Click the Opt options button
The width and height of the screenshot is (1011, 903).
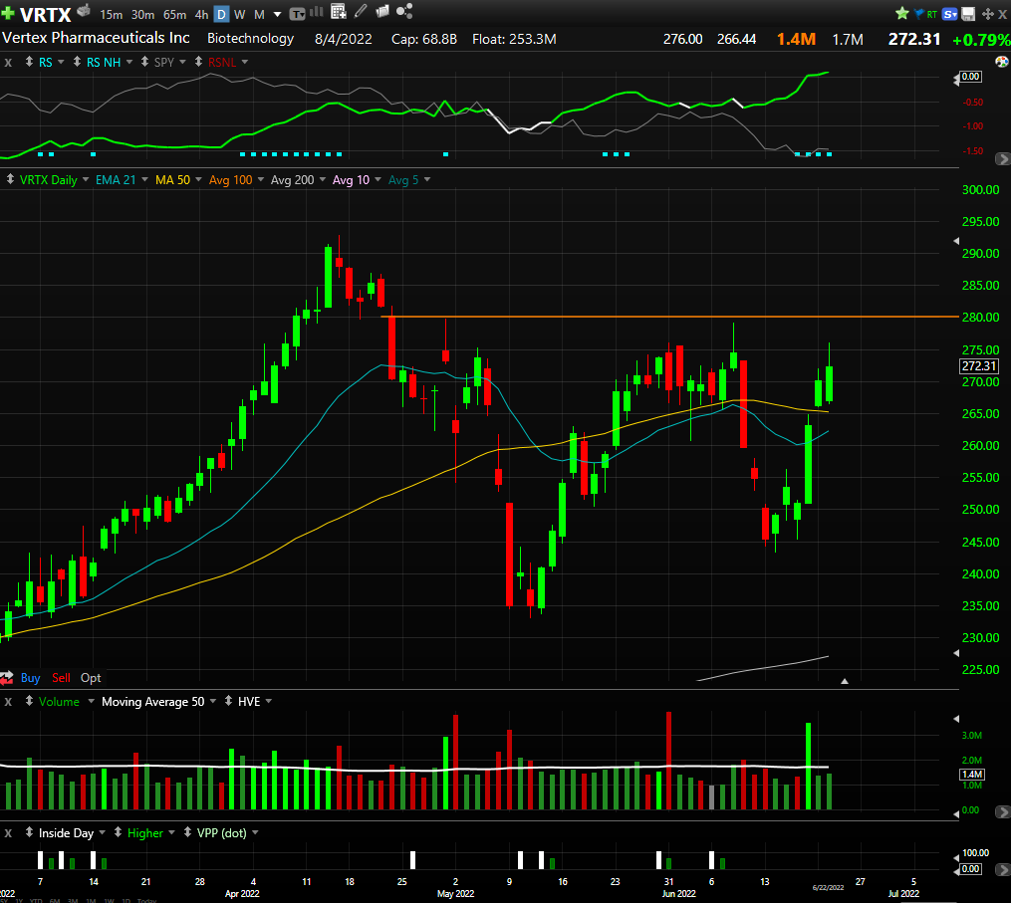pyautogui.click(x=91, y=677)
